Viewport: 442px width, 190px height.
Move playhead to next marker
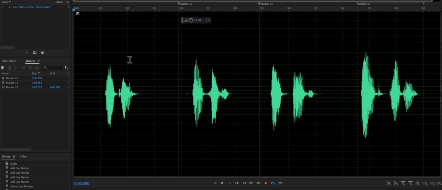[x=259, y=183]
